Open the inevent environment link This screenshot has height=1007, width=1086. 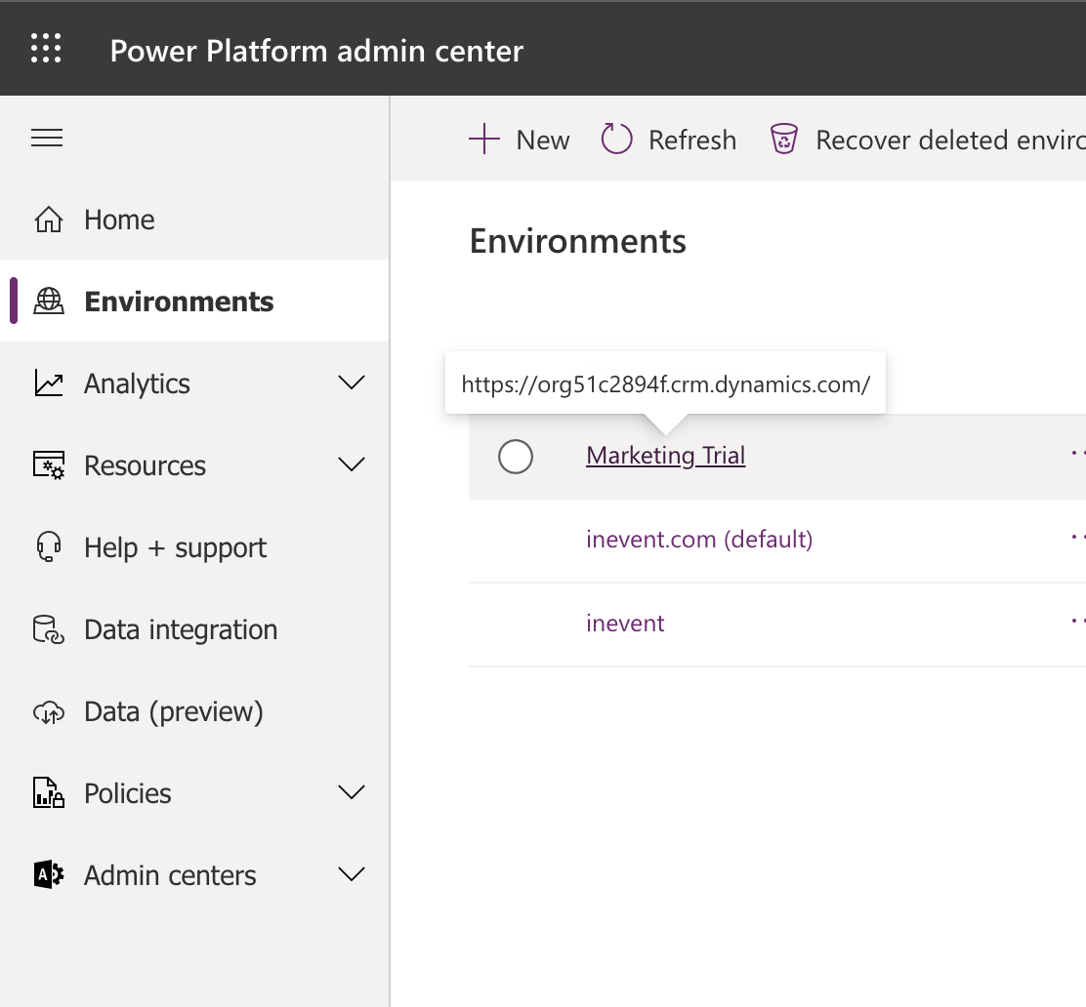[x=625, y=623]
